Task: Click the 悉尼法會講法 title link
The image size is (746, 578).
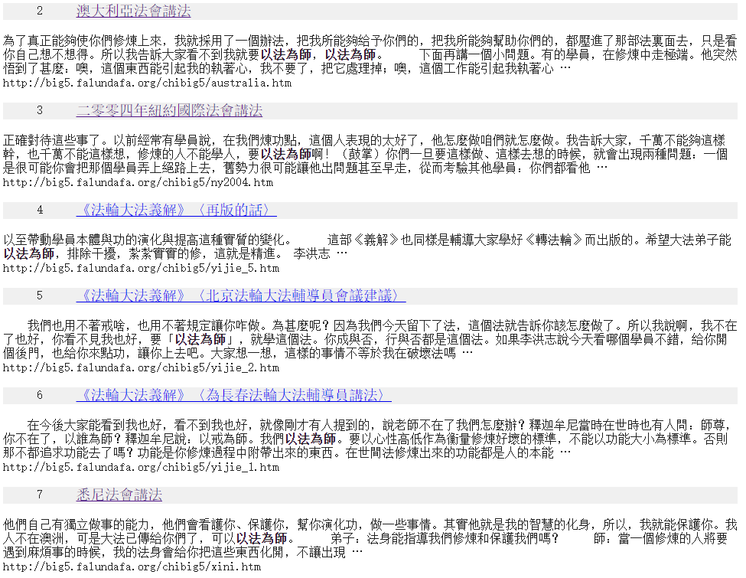Action: [119, 495]
